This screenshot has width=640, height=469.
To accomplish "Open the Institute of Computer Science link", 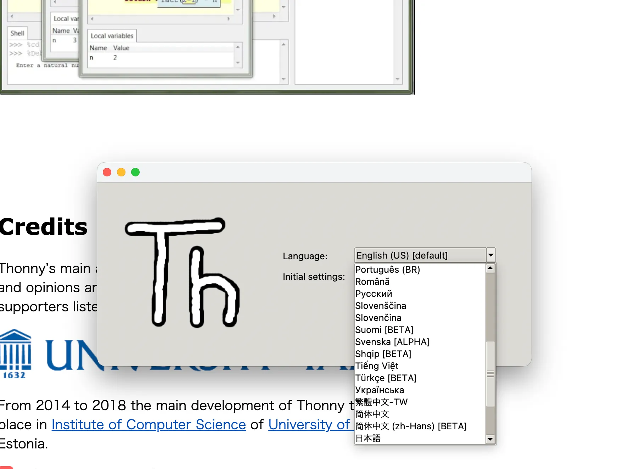I will point(148,425).
